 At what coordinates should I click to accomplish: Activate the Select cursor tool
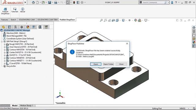pyautogui.click(x=68, y=2)
